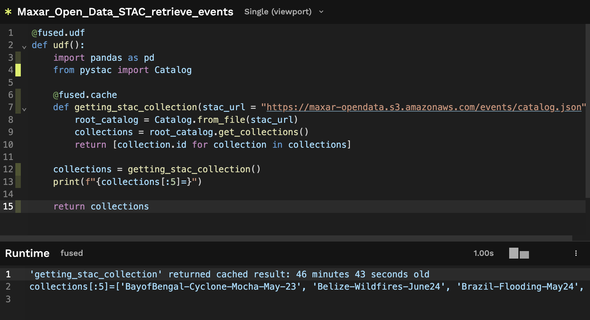Open the maxar-opendata catalog.json URL
Image resolution: width=590 pixels, height=320 pixels.
pyautogui.click(x=424, y=107)
